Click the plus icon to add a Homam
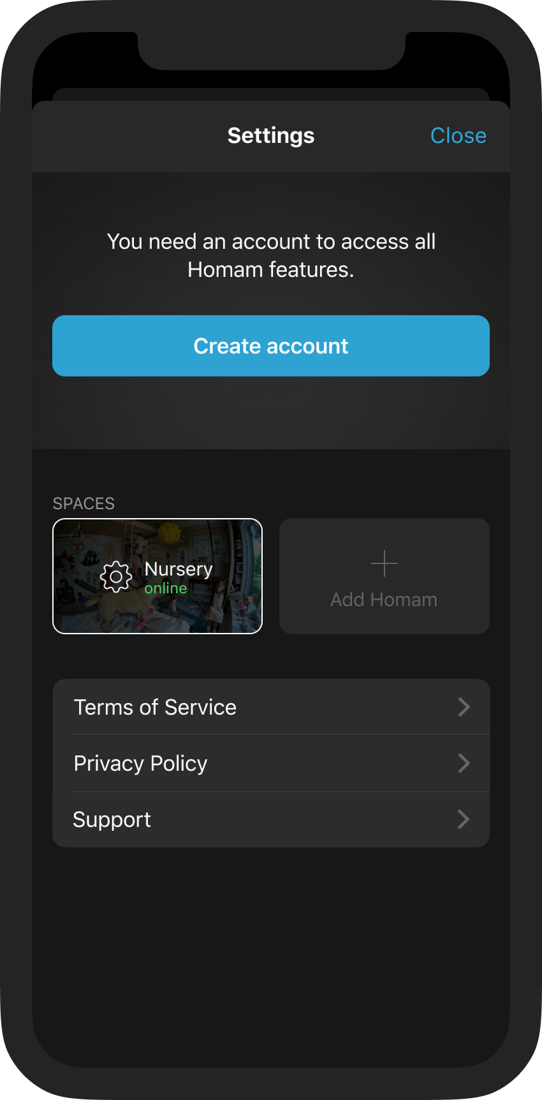 384,563
